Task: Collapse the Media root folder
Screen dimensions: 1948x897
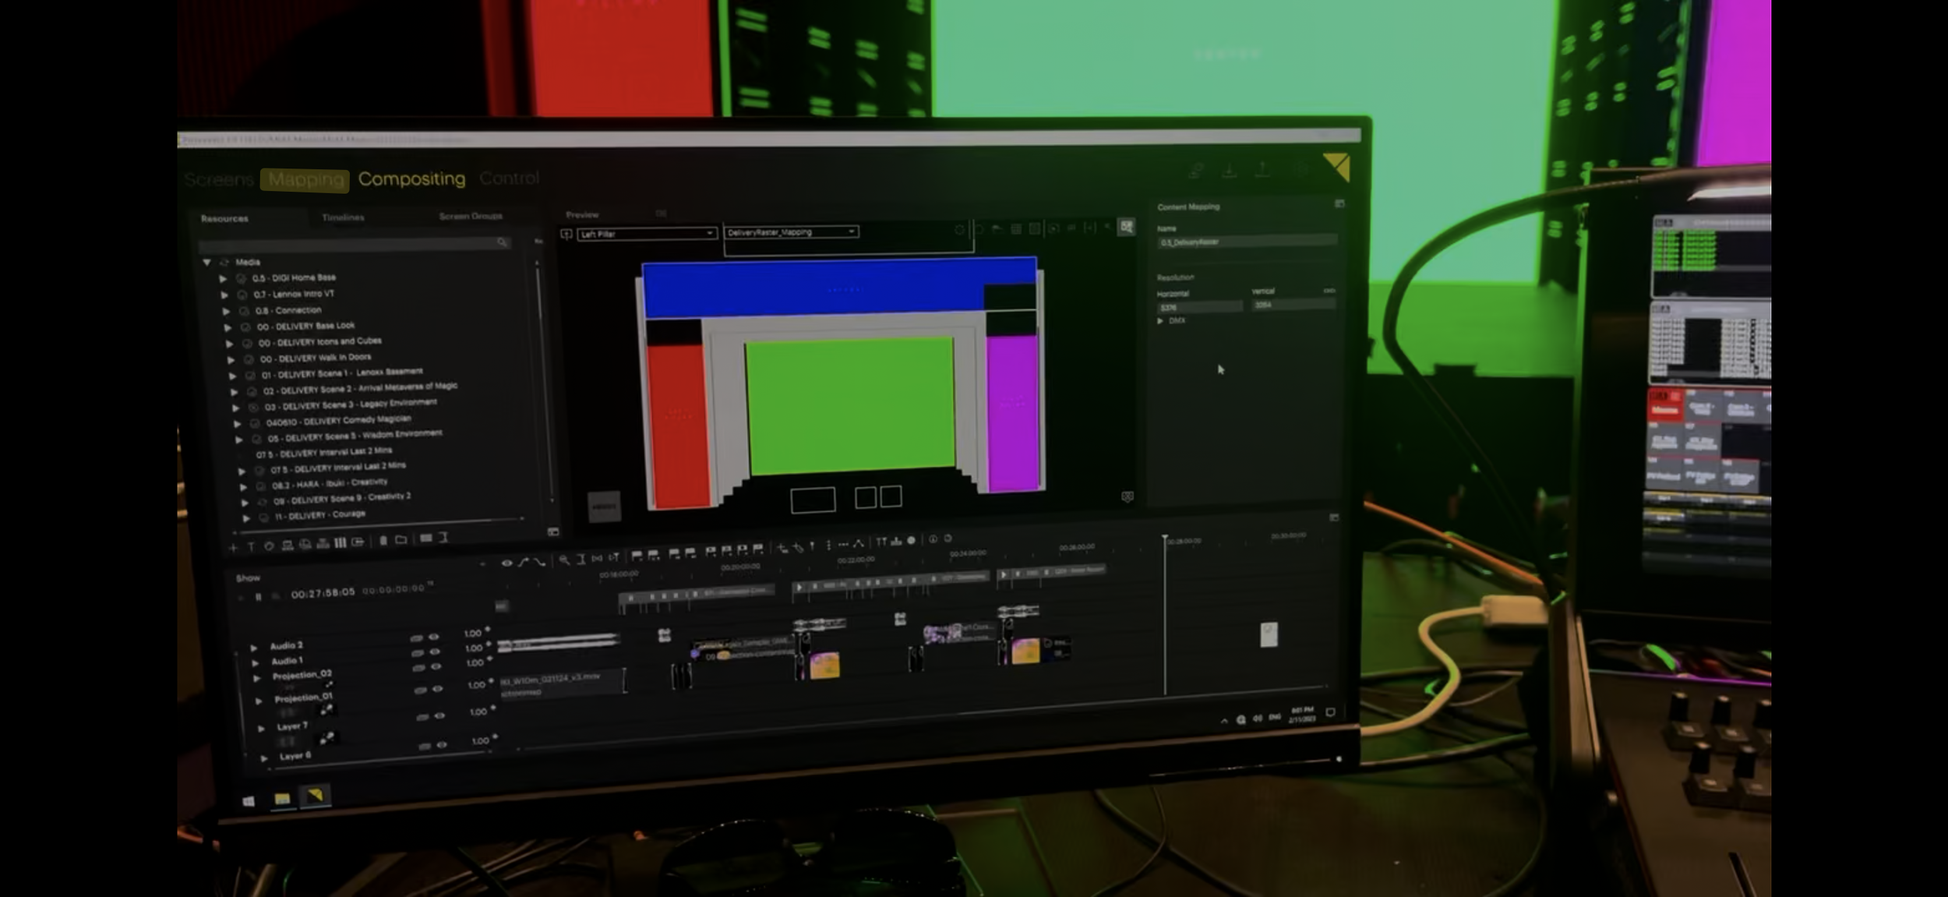Action: point(207,263)
